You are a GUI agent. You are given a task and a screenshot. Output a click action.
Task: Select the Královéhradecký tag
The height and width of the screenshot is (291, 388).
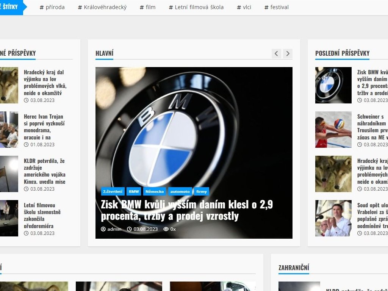pos(102,7)
